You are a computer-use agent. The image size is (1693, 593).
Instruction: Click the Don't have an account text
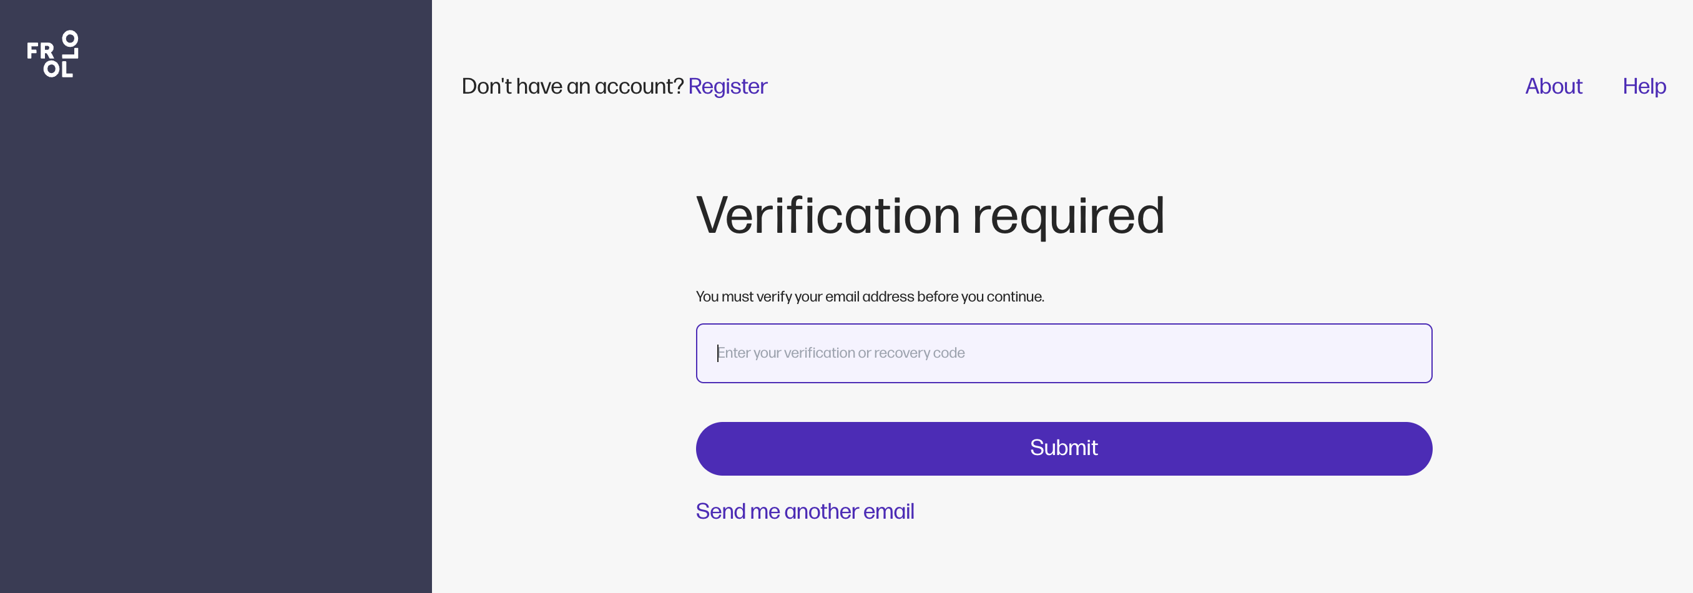tap(572, 86)
